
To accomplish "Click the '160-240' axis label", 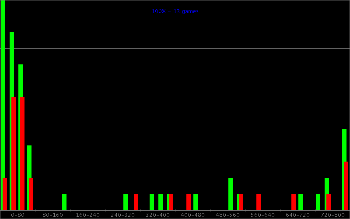I will pos(88,215).
